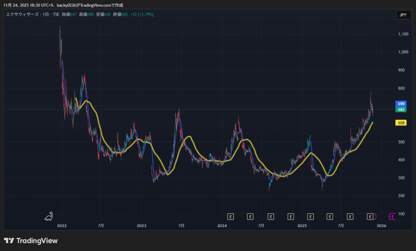Image resolution: width=416 pixels, height=251 pixels.
Task: Select the yellow 608 moving average label
Action: click(x=401, y=123)
